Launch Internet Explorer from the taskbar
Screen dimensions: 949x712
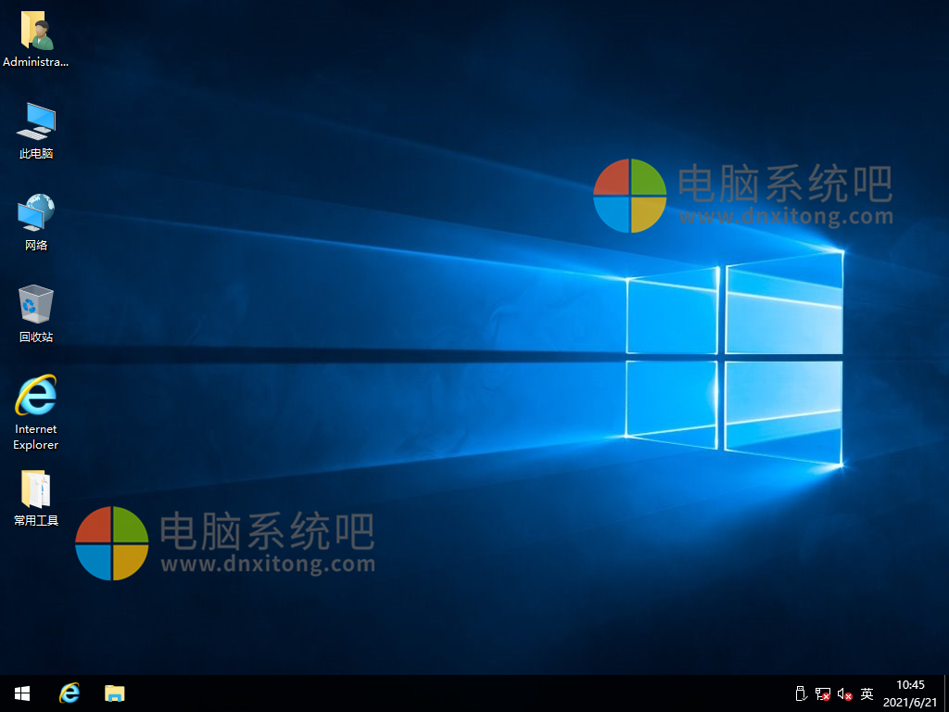69,693
